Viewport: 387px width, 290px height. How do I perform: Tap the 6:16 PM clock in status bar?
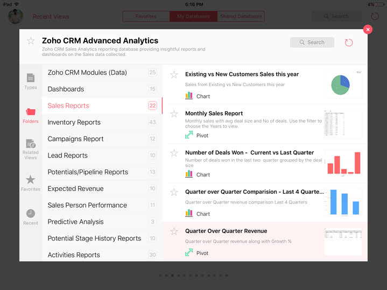point(194,4)
